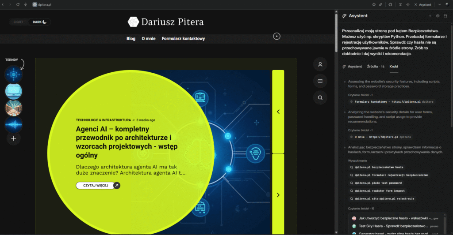This screenshot has width=453, height=235.
Task: Click the plus button below trend thumbnails
Action: [14, 138]
